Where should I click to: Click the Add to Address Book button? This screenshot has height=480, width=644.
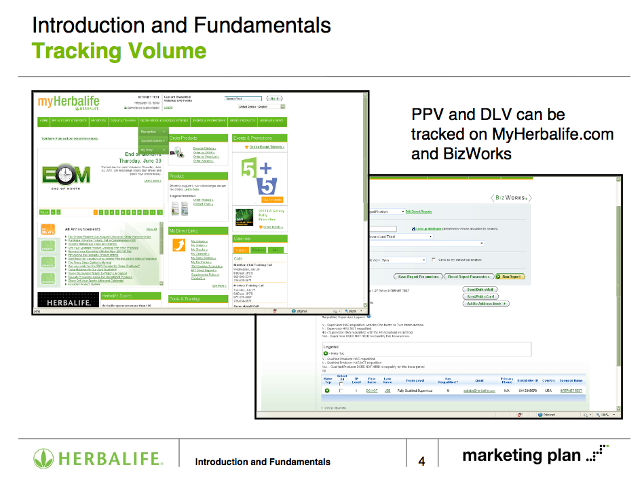487,304
